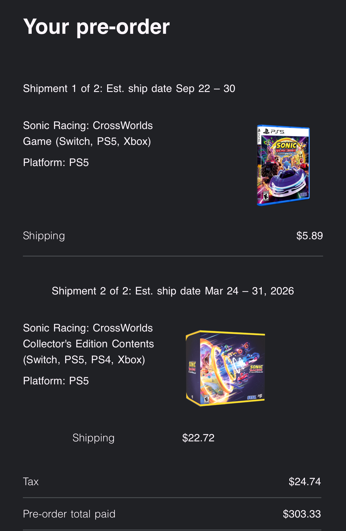Click the $22.72 shipping amount
Image resolution: width=346 pixels, height=531 pixels.
198,438
